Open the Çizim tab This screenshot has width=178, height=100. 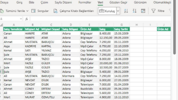(x=44, y=2)
